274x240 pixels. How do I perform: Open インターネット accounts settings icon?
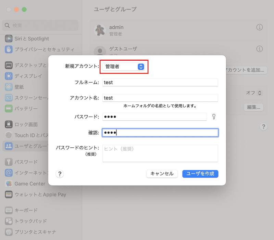pos(9,173)
